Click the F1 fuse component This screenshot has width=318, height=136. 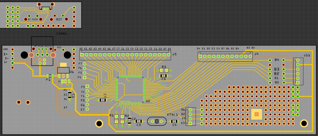pyautogui.click(x=50, y=76)
